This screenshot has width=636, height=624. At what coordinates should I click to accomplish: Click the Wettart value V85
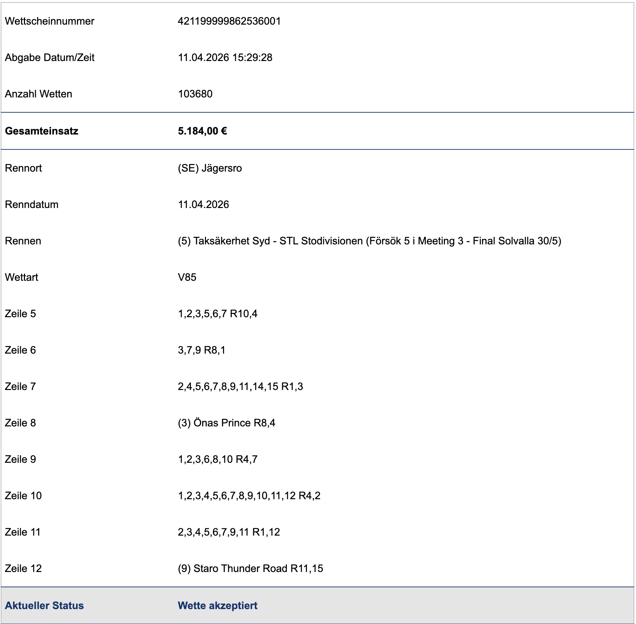(187, 277)
